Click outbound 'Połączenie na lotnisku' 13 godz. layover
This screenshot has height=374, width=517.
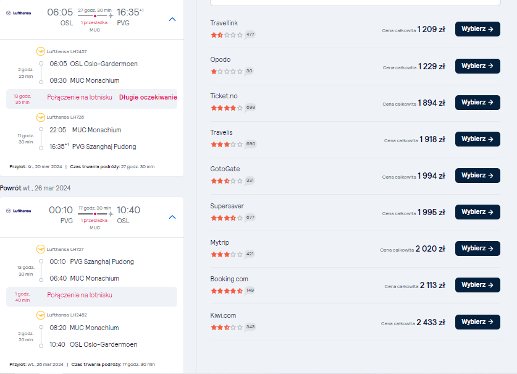(80, 98)
